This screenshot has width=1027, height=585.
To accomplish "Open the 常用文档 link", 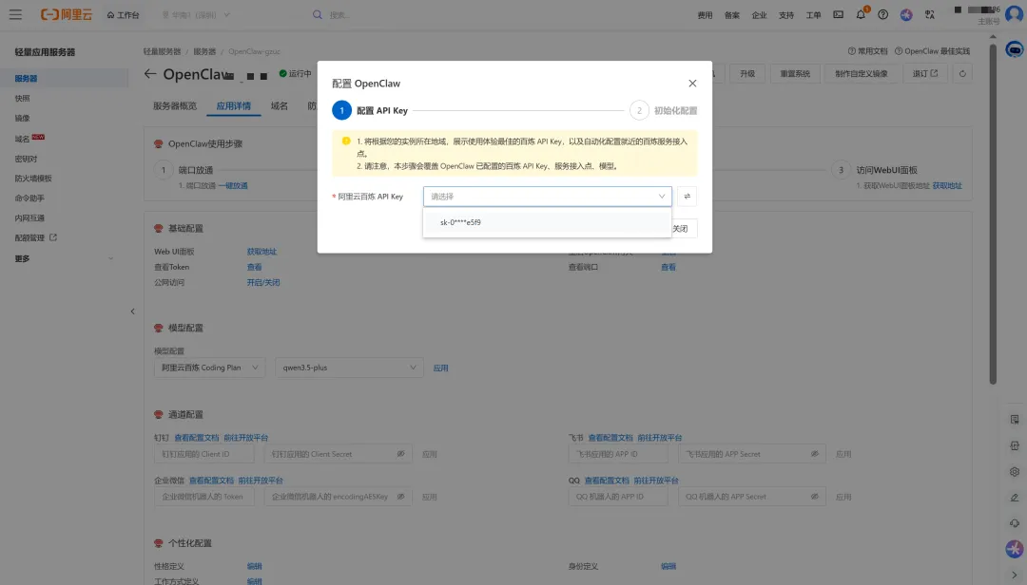I will click(x=868, y=51).
